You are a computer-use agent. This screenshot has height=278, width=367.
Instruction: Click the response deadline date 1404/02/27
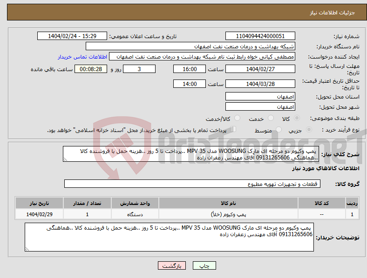click(260, 69)
